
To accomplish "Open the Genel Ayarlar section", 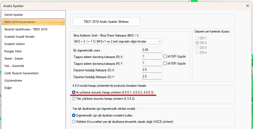I will (x=14, y=15).
